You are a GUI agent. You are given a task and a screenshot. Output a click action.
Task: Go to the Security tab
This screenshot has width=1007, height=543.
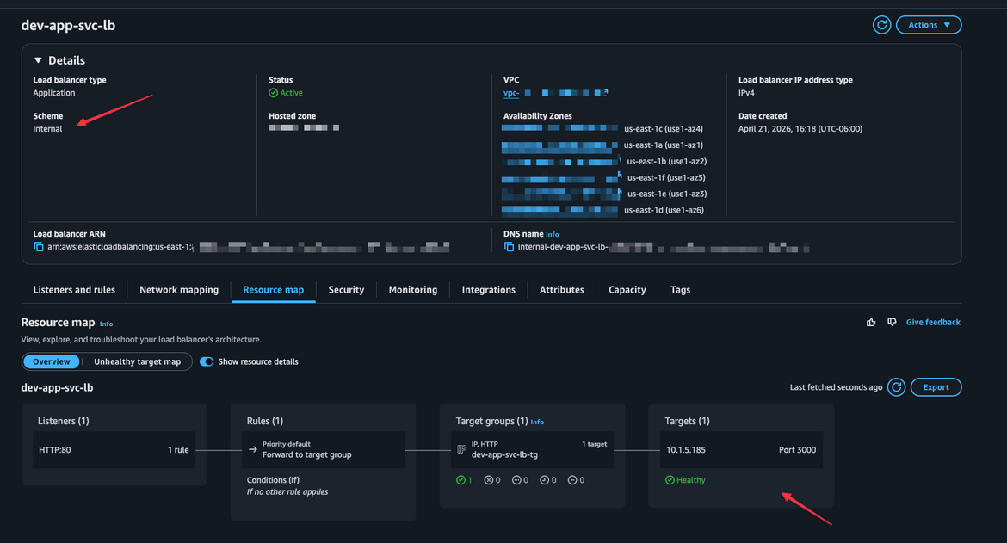click(x=346, y=290)
